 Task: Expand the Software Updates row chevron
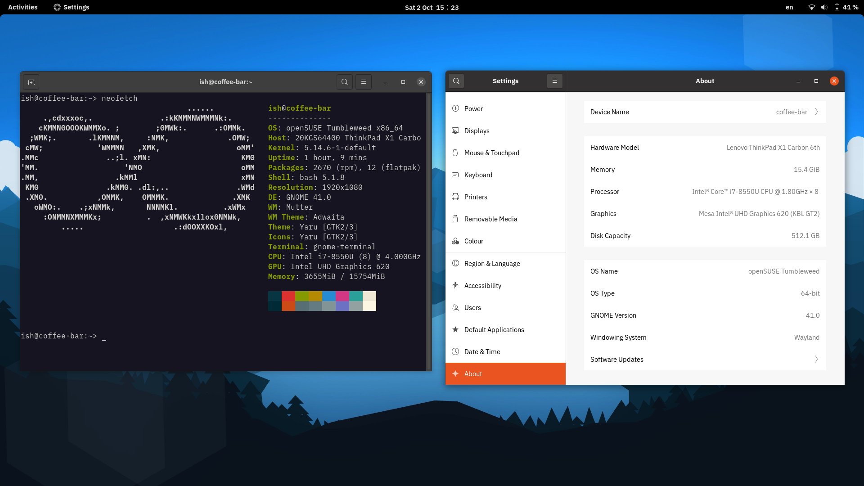816,360
